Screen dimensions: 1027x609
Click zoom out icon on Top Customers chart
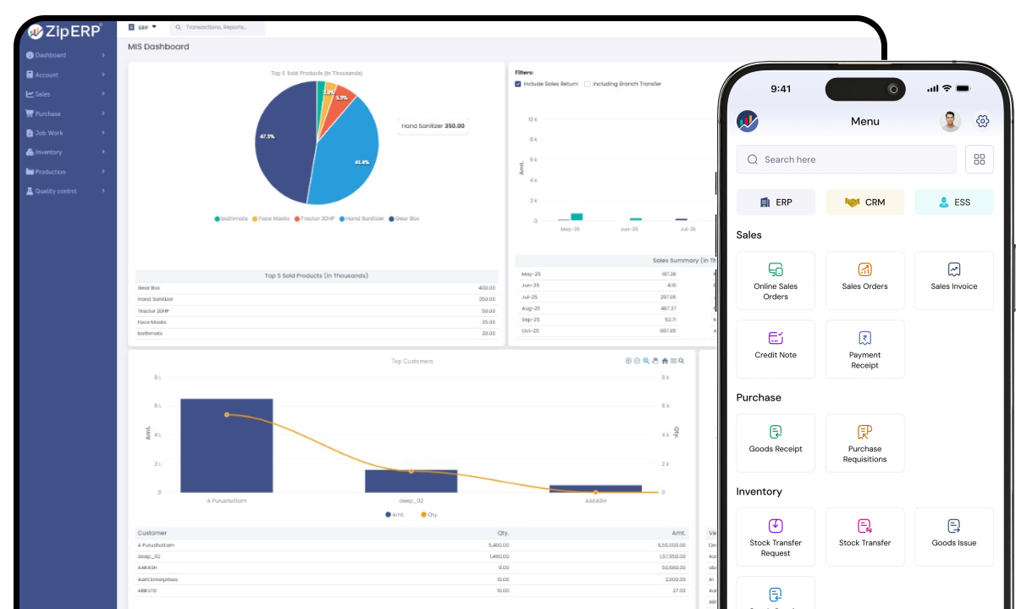point(637,361)
